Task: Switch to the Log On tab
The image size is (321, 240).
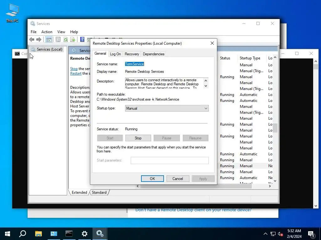Action: (115, 54)
